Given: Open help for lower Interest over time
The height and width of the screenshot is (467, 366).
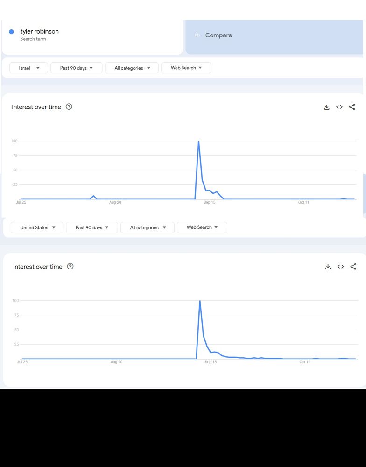Looking at the screenshot, I should tap(70, 266).
